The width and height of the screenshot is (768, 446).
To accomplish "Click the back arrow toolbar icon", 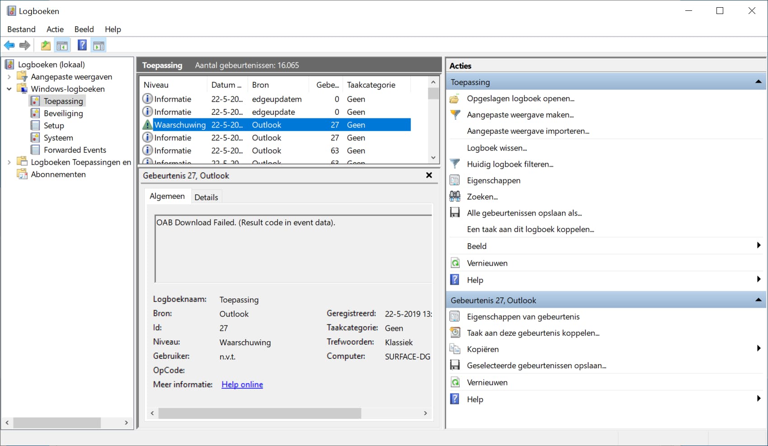I will click(9, 45).
